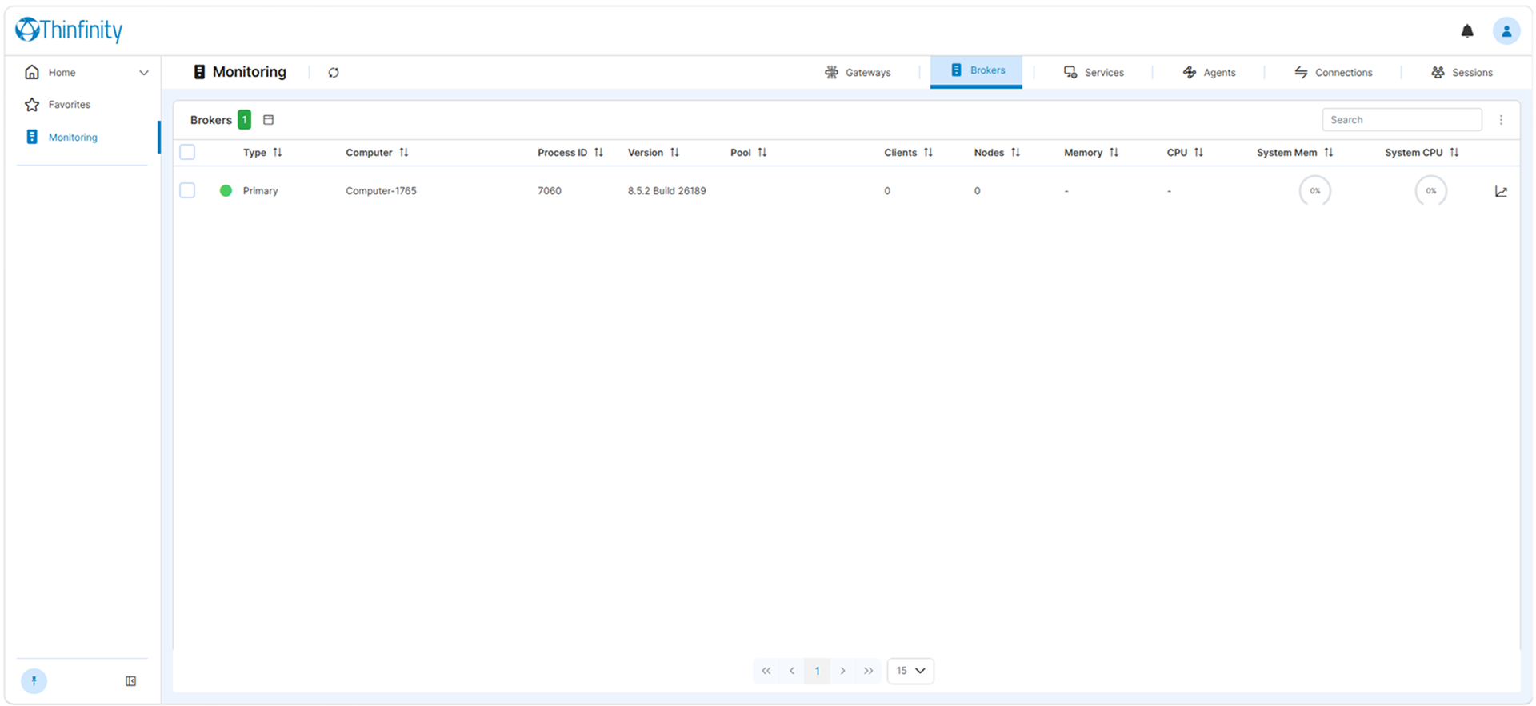Go to next page

[x=843, y=671]
